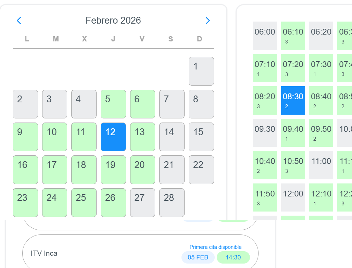The image size is (352, 268).
Task: Select February 5 on calendar
Action: tap(113, 104)
